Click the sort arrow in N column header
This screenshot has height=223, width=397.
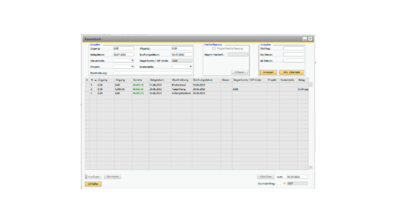click(x=95, y=80)
